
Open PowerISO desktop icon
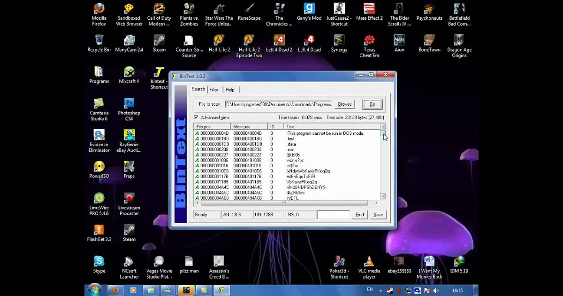(x=99, y=170)
